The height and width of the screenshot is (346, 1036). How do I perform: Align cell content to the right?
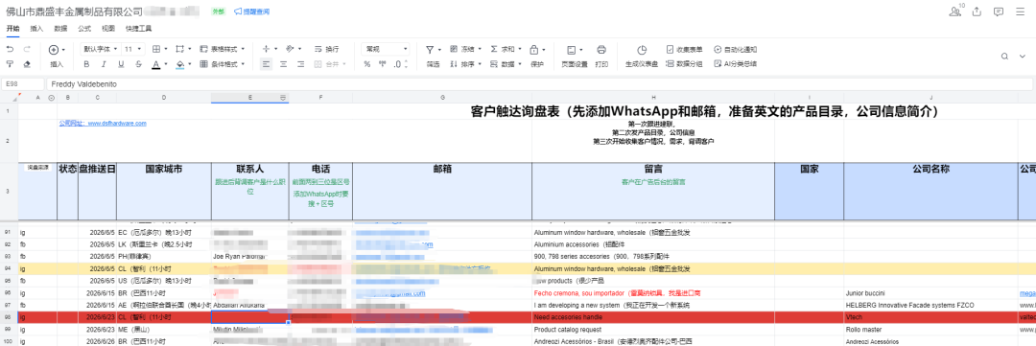[300, 64]
